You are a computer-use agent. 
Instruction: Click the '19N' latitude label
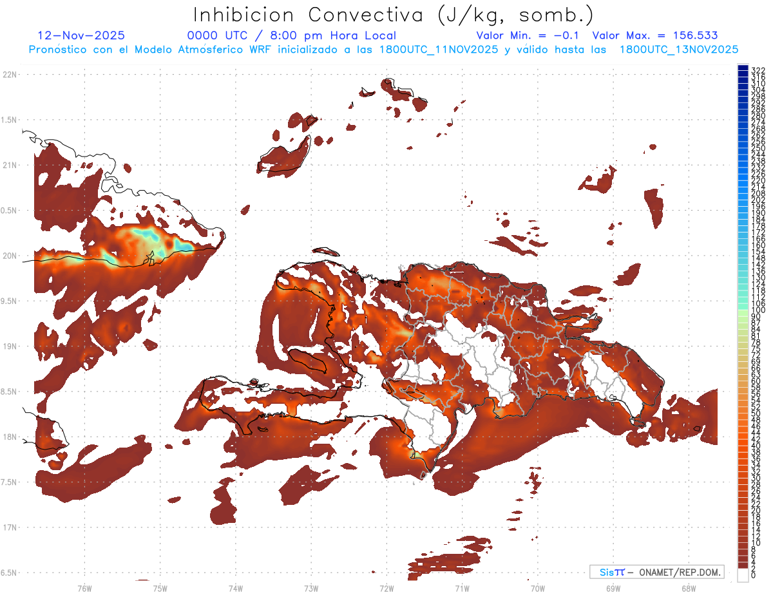point(10,346)
